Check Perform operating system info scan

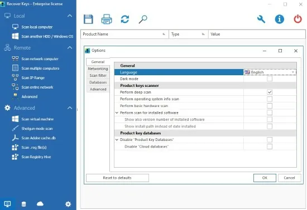click(270, 99)
